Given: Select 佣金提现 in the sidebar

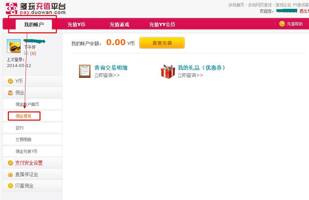Looking at the screenshot, I should [24, 116].
